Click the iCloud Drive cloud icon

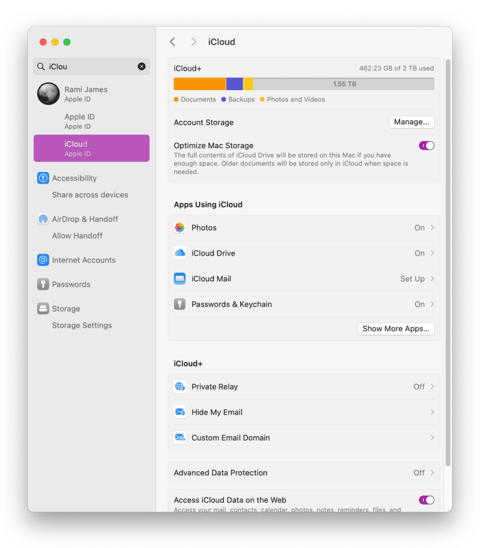pos(180,253)
